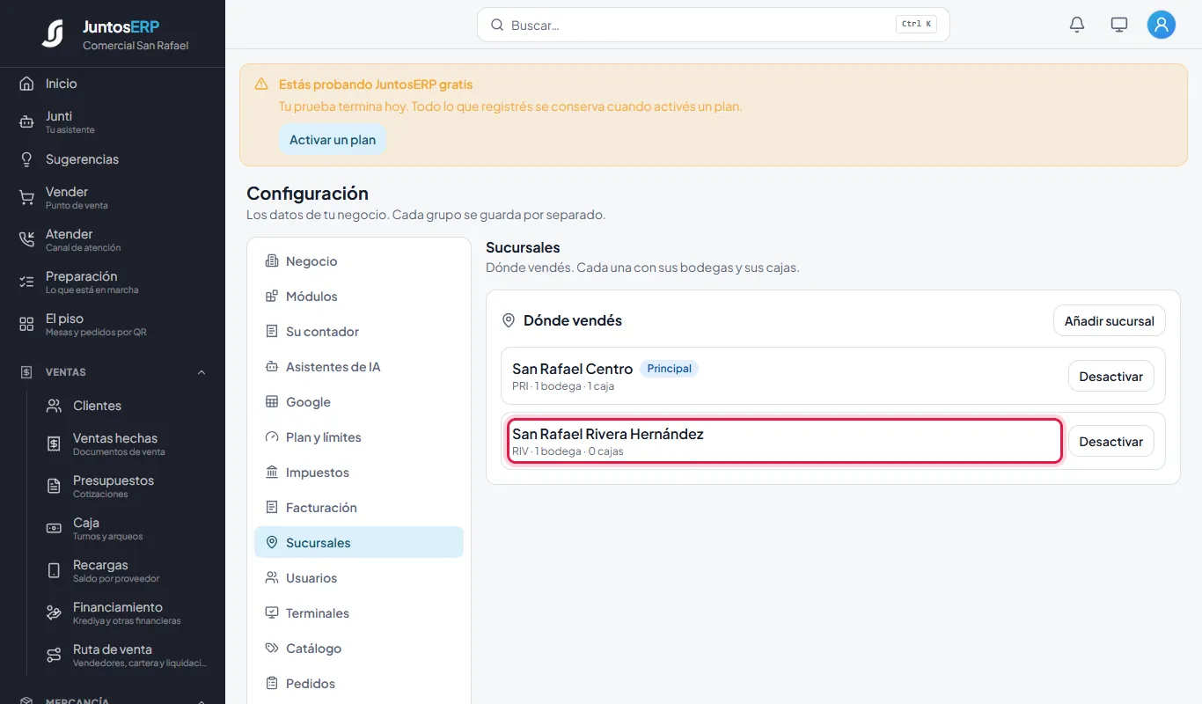Click the JuntosERP logo icon
The image size is (1202, 704).
(53, 33)
